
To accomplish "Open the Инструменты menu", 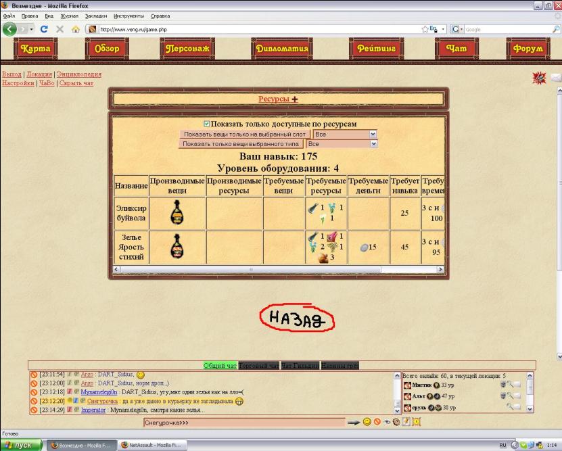I will (x=128, y=16).
